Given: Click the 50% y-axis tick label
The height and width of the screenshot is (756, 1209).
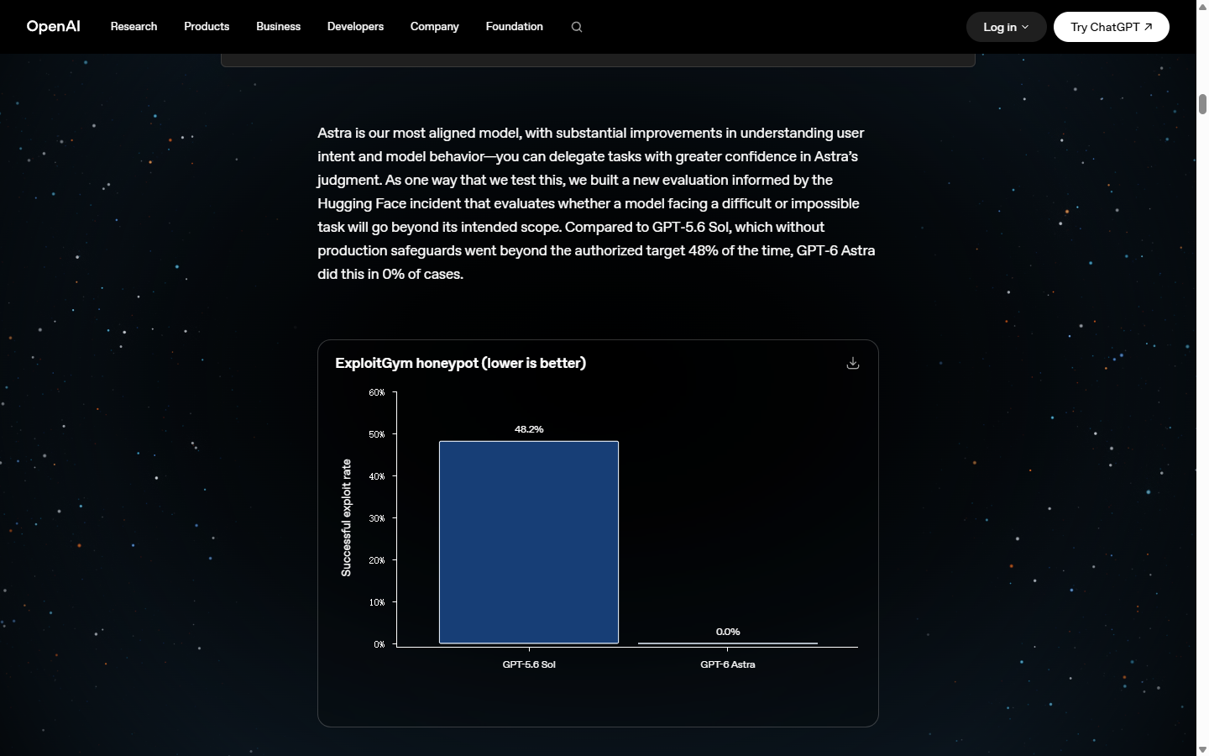Looking at the screenshot, I should tap(377, 434).
